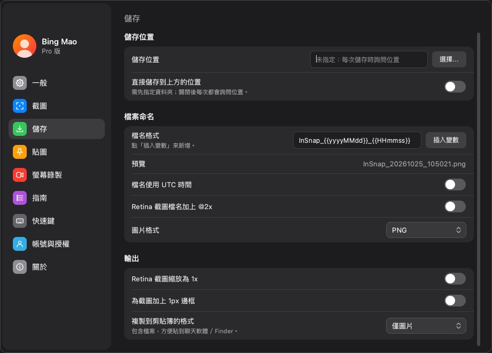This screenshot has height=353, width=492.
Task: Click the 預覽 row label
Action: coord(139,164)
